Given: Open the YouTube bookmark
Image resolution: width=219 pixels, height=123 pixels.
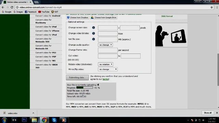Looking at the screenshot, I should click(x=44, y=12).
